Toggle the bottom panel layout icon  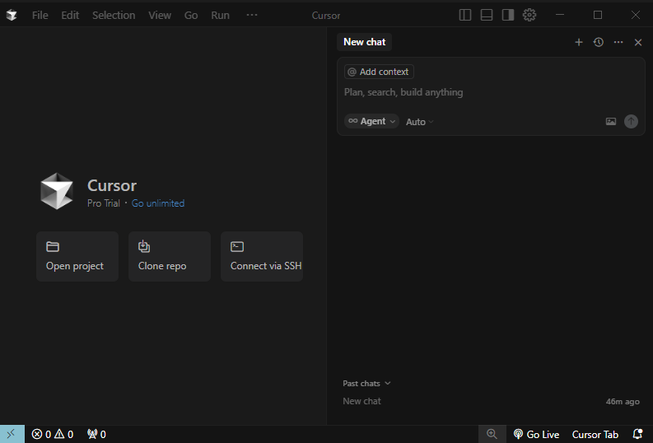487,15
